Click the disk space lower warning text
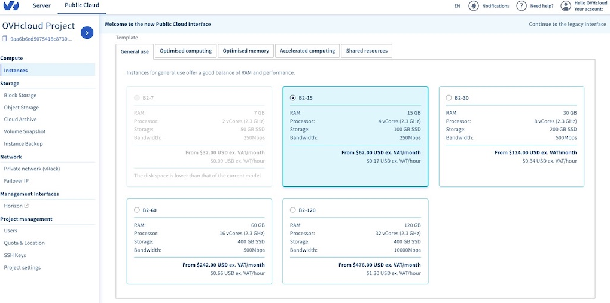This screenshot has width=610, height=303. 197,176
